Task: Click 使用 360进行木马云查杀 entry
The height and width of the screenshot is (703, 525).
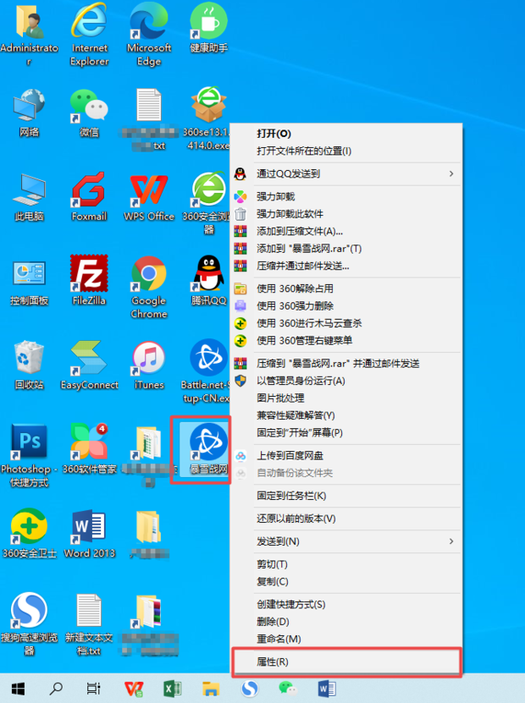Action: pyautogui.click(x=345, y=323)
